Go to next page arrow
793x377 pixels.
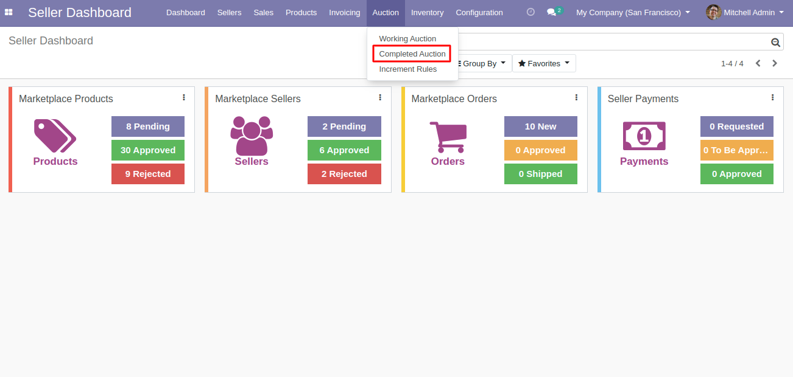tap(775, 63)
